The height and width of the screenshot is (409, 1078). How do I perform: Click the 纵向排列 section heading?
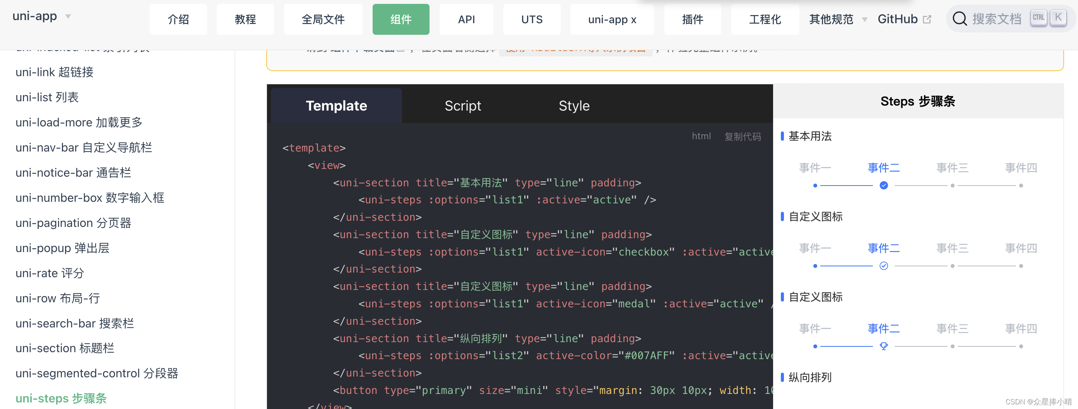click(x=810, y=377)
